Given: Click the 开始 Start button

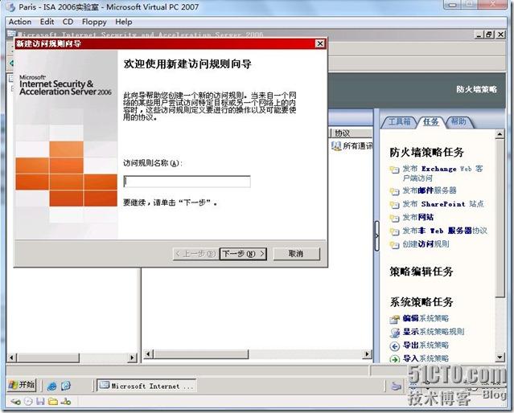Looking at the screenshot, I should (x=22, y=385).
